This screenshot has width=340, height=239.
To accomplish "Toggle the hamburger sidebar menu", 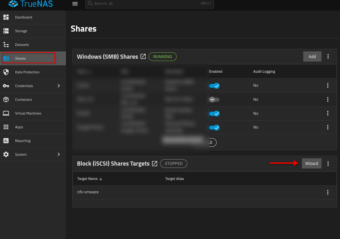I will click(x=75, y=4).
